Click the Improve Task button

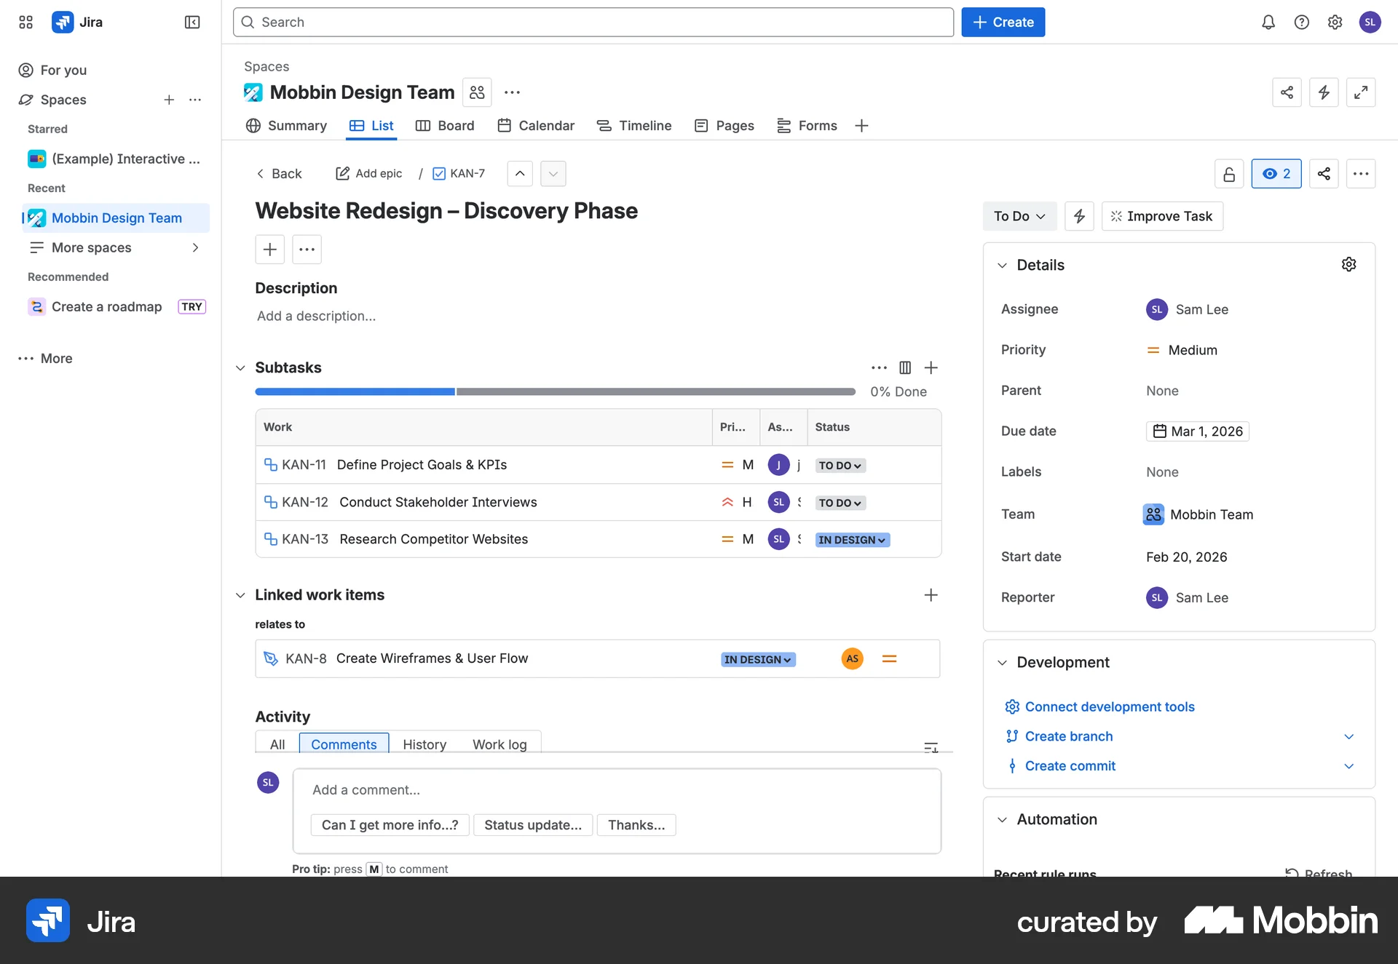click(x=1162, y=216)
